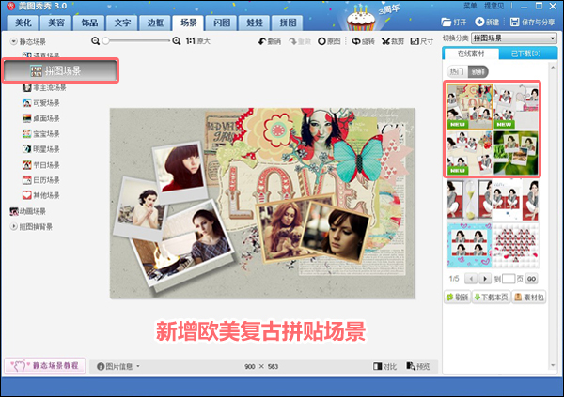Collapse the 静态场景 tree section
This screenshot has height=397, width=564.
pyautogui.click(x=14, y=41)
